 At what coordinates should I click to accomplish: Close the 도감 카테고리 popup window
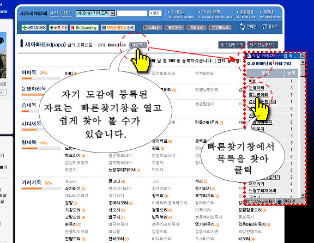303,56
